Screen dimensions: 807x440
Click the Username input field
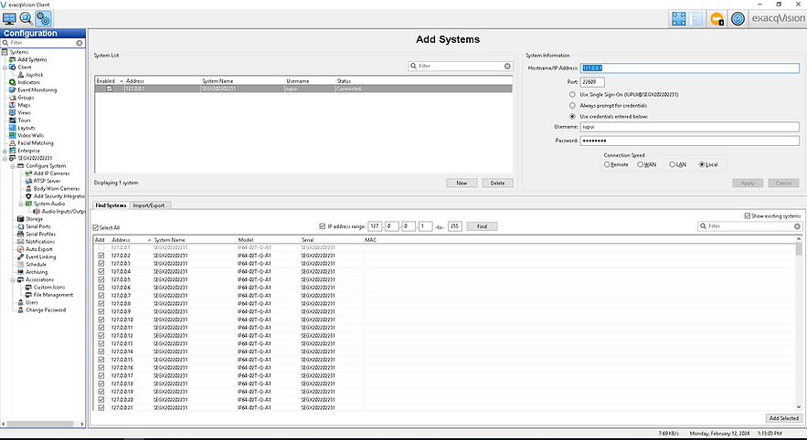coord(690,127)
